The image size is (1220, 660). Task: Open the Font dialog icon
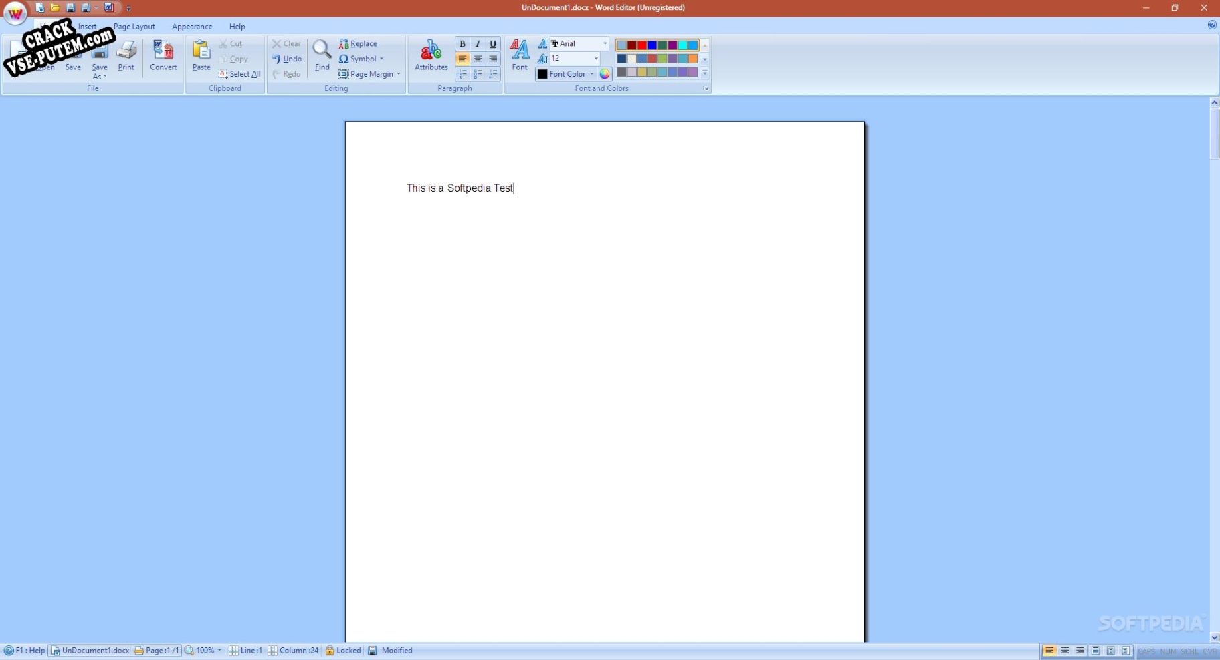pyautogui.click(x=520, y=55)
